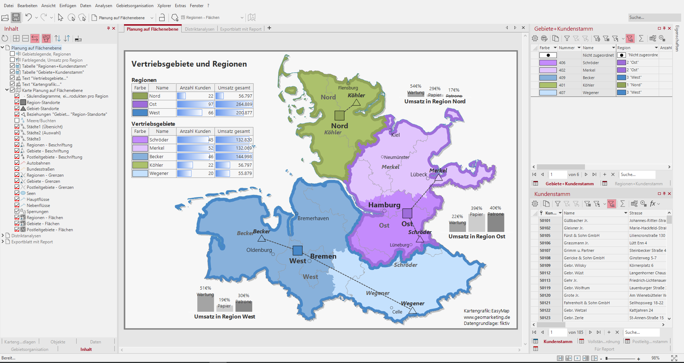684x363 pixels.
Task: Expand the Distriktanalysen tree node
Action: point(3,235)
